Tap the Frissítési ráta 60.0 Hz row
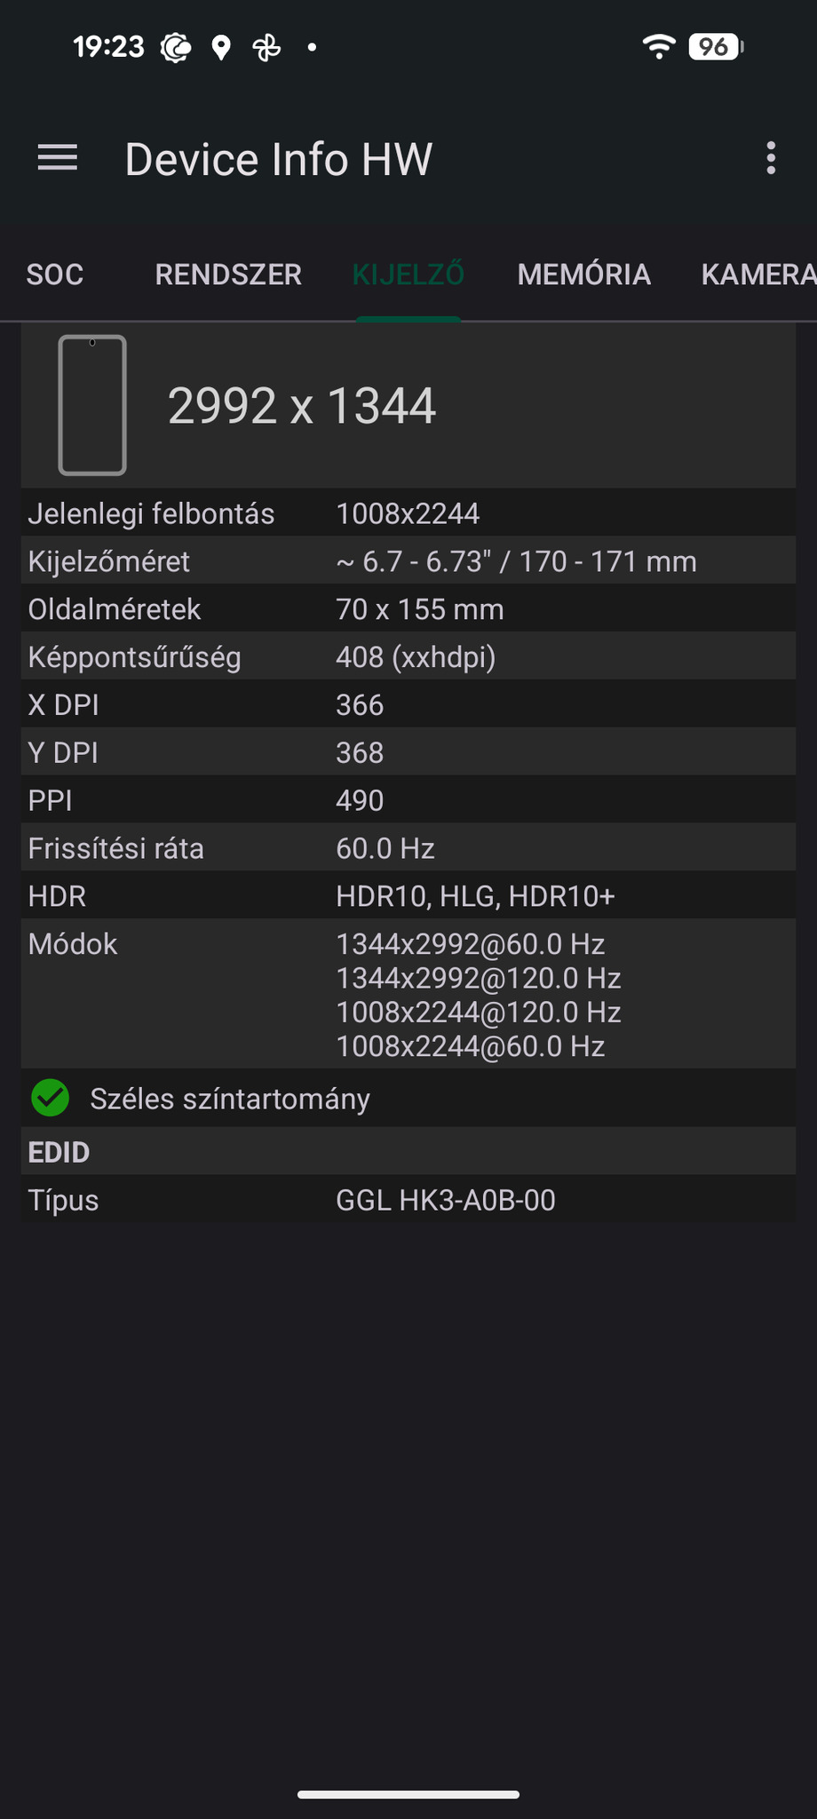Screen dimensions: 817x1819 tap(408, 848)
